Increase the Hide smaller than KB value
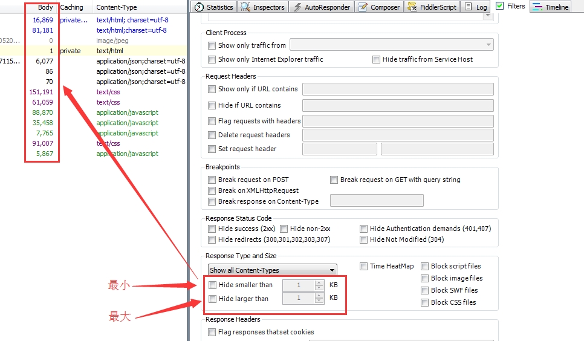Viewport: 584px width, 341px height. pyautogui.click(x=319, y=282)
